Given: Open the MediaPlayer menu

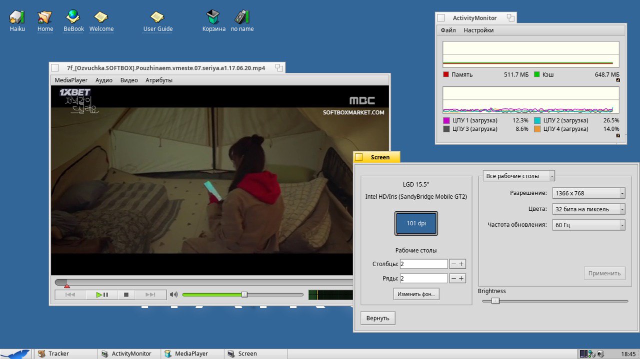Looking at the screenshot, I should 71,80.
